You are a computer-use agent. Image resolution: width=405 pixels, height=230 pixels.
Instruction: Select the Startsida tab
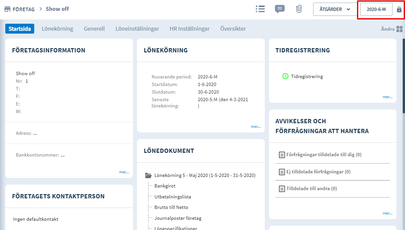pyautogui.click(x=20, y=29)
